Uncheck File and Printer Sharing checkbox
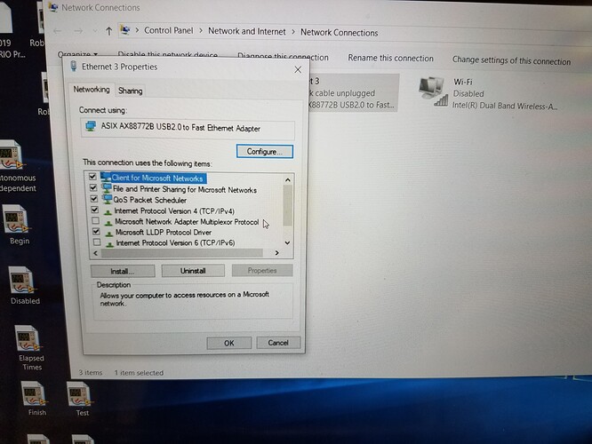 tap(92, 187)
